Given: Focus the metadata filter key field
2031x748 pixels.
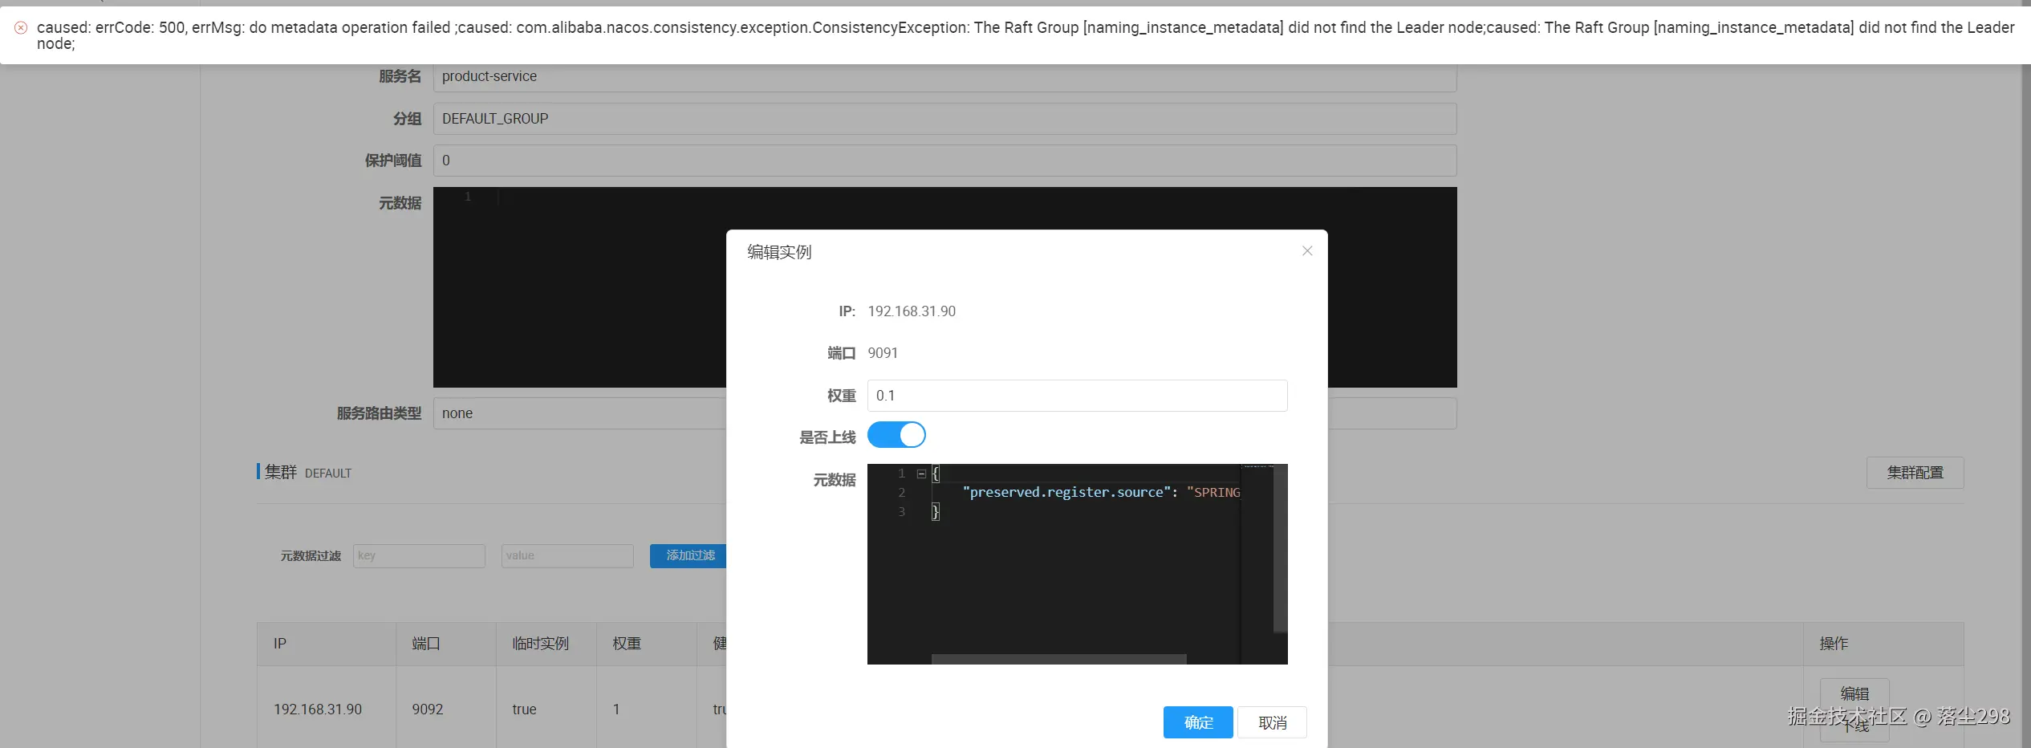Looking at the screenshot, I should [x=419, y=555].
